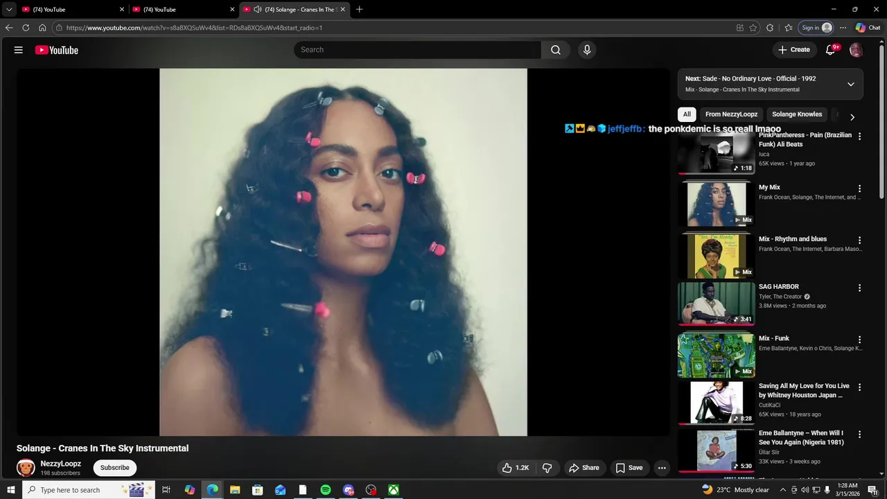Screen dimensions: 887x499
Task: Open options for My Mix
Action: click(859, 189)
